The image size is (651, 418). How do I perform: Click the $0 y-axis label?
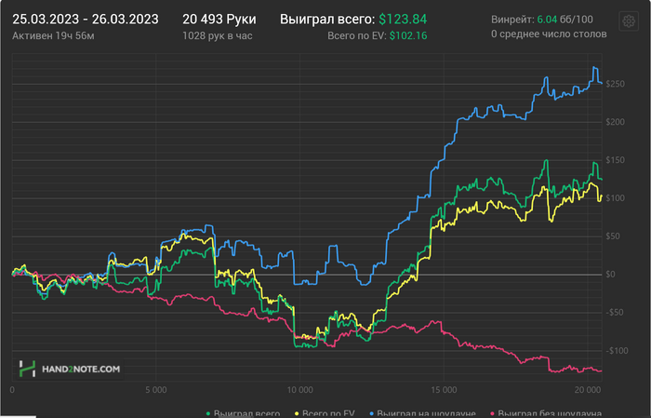coord(610,275)
